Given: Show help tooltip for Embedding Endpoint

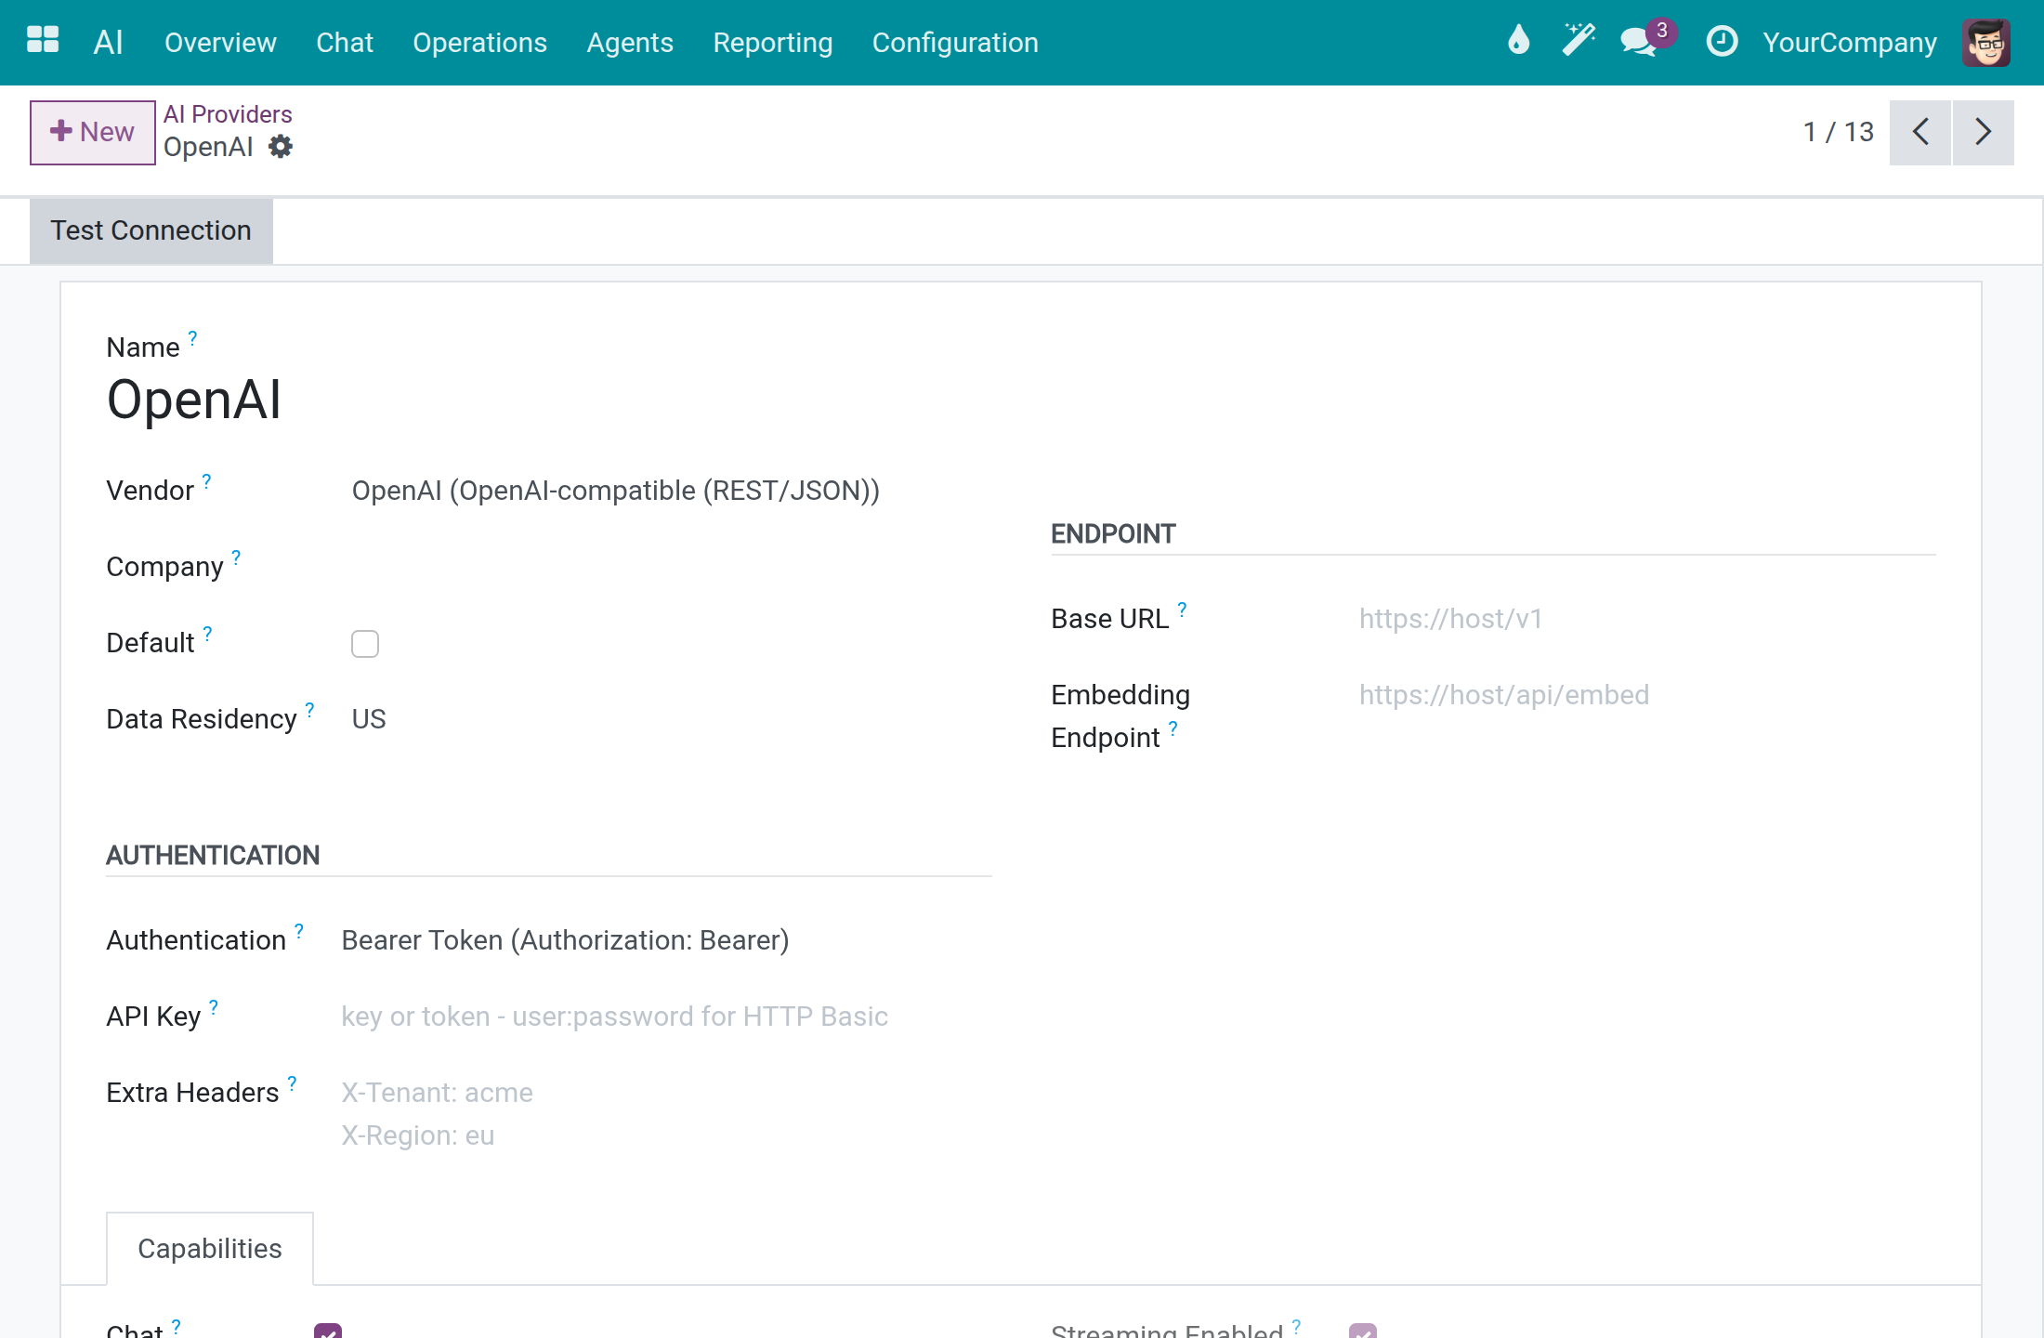Looking at the screenshot, I should coord(1173,728).
